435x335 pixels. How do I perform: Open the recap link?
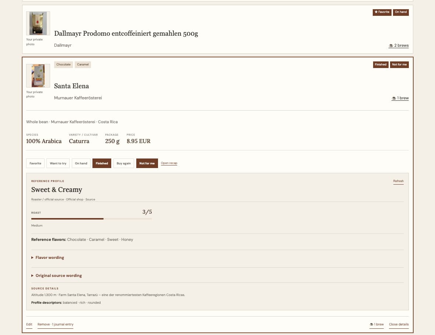[169, 163]
